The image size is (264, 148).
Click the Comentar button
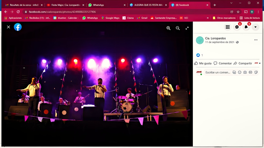coord(223,63)
